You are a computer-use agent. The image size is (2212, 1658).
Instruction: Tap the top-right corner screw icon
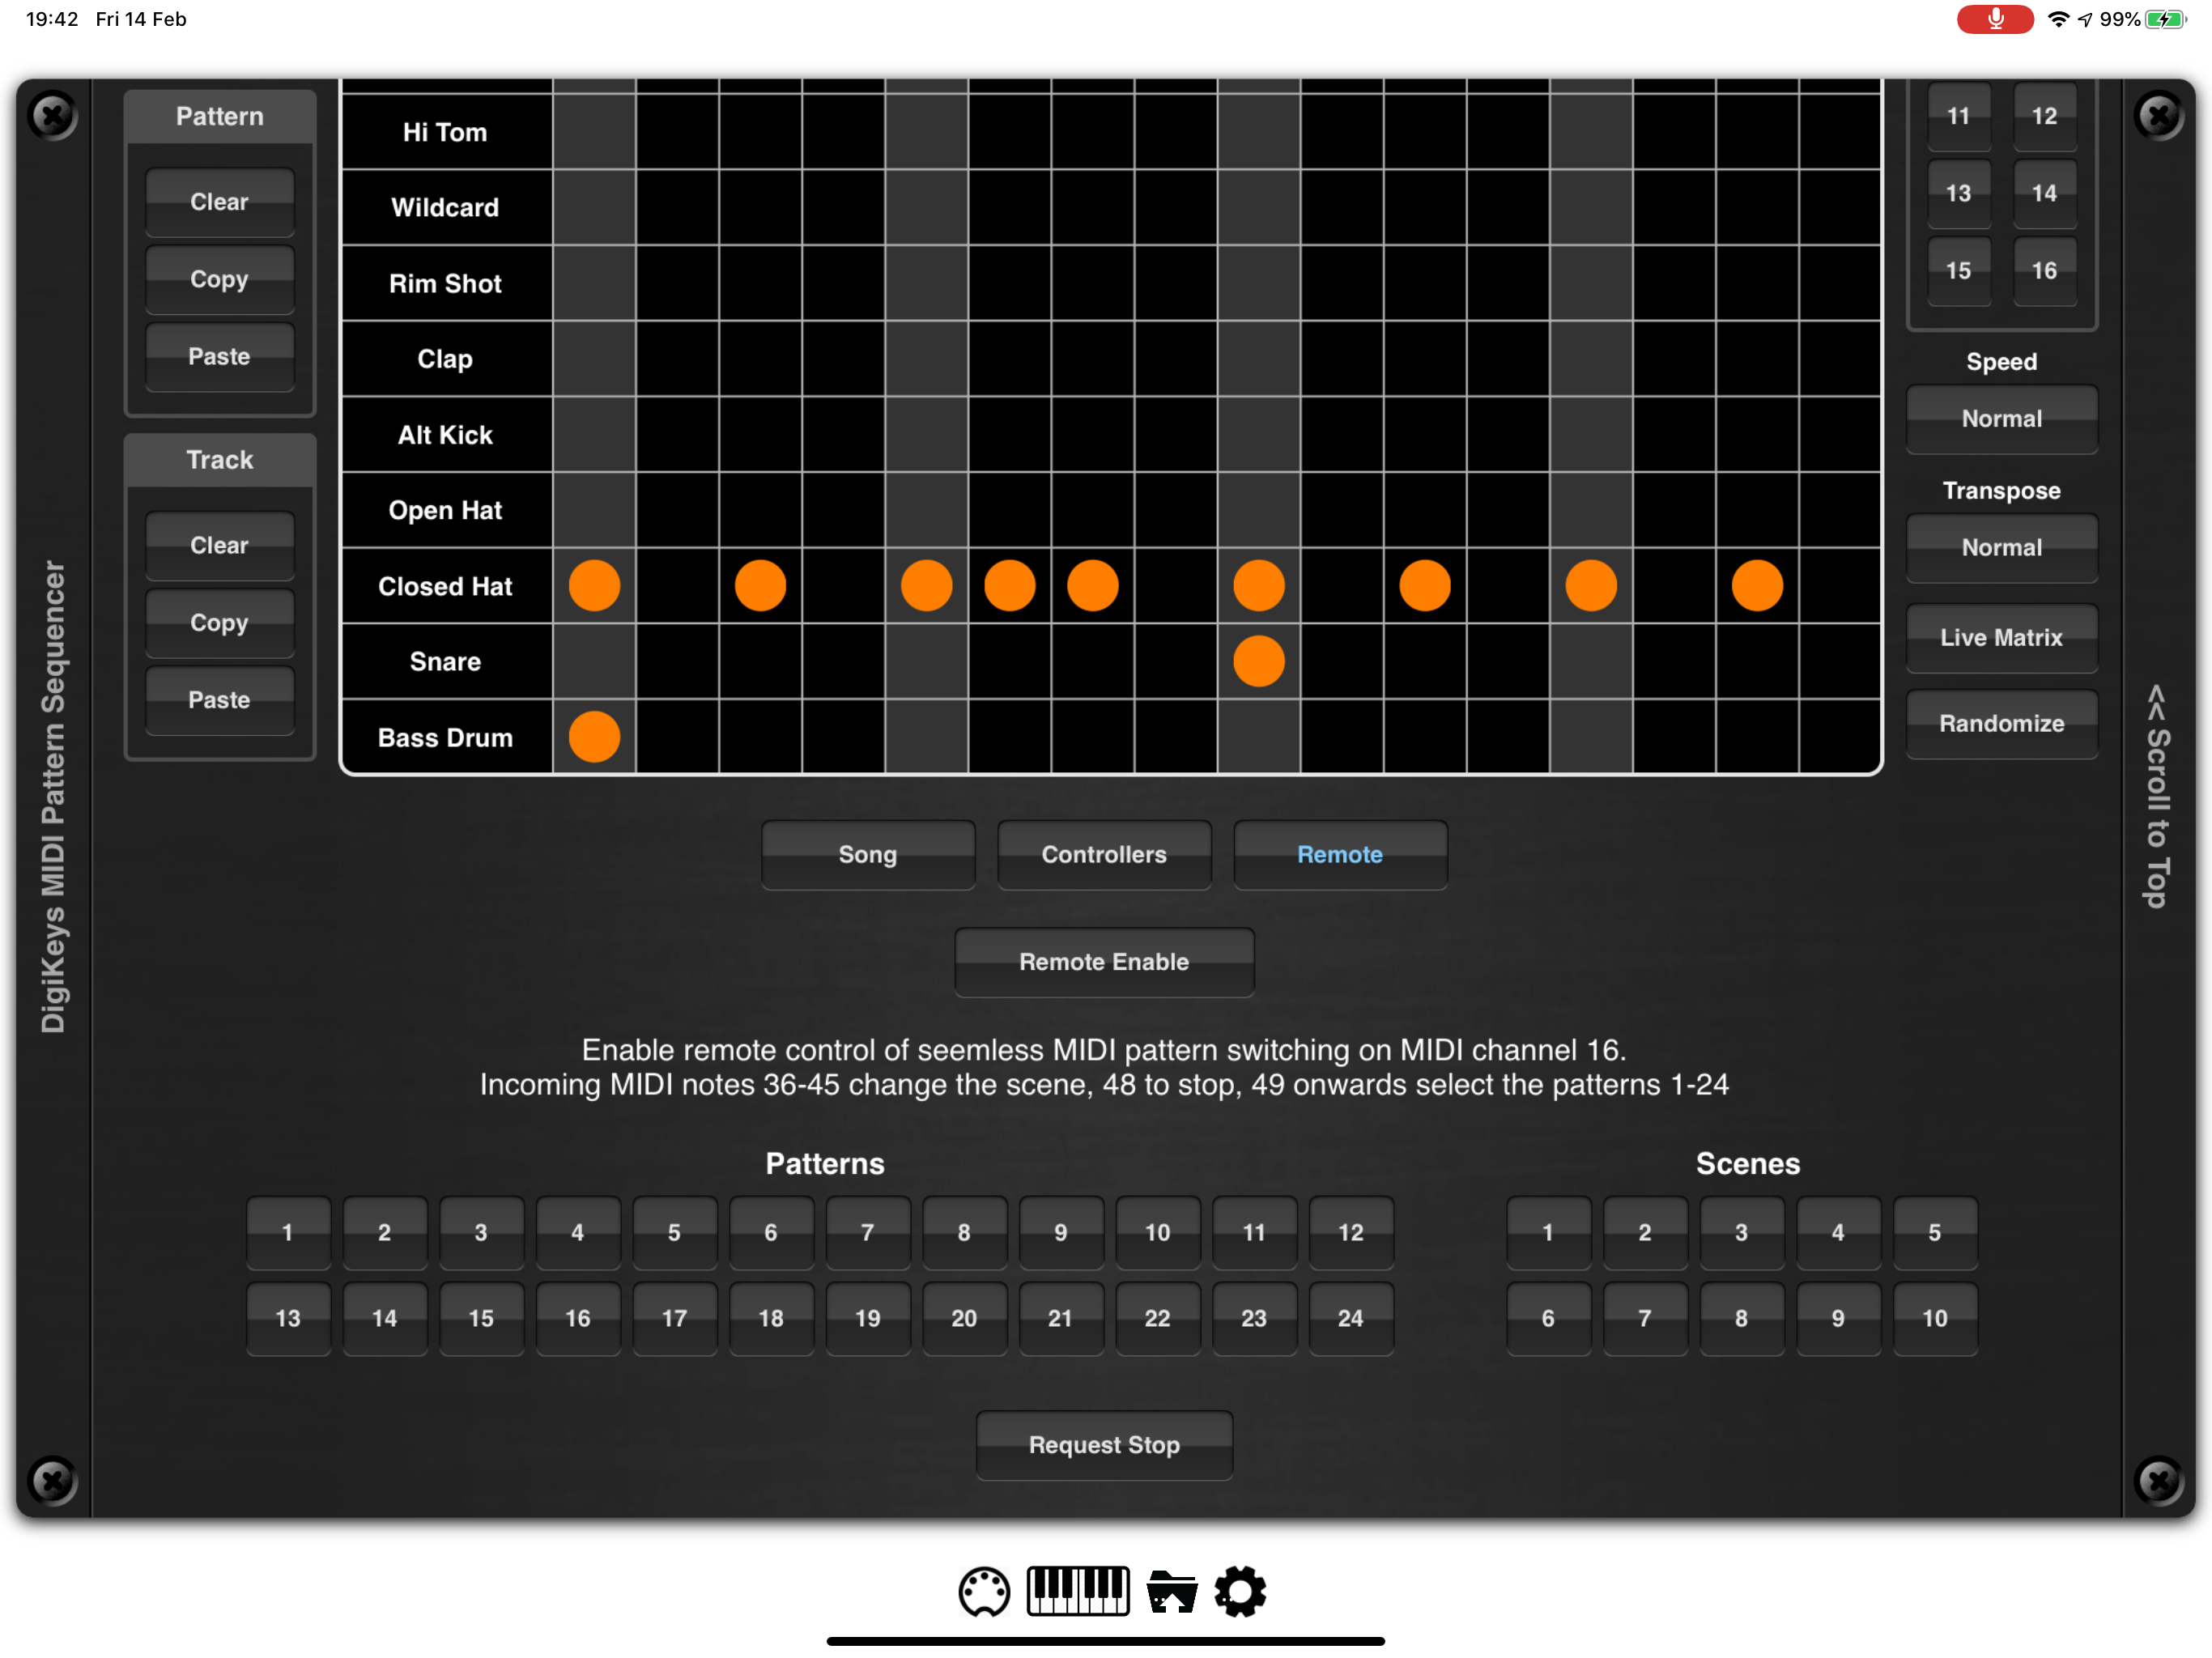pyautogui.click(x=2158, y=115)
